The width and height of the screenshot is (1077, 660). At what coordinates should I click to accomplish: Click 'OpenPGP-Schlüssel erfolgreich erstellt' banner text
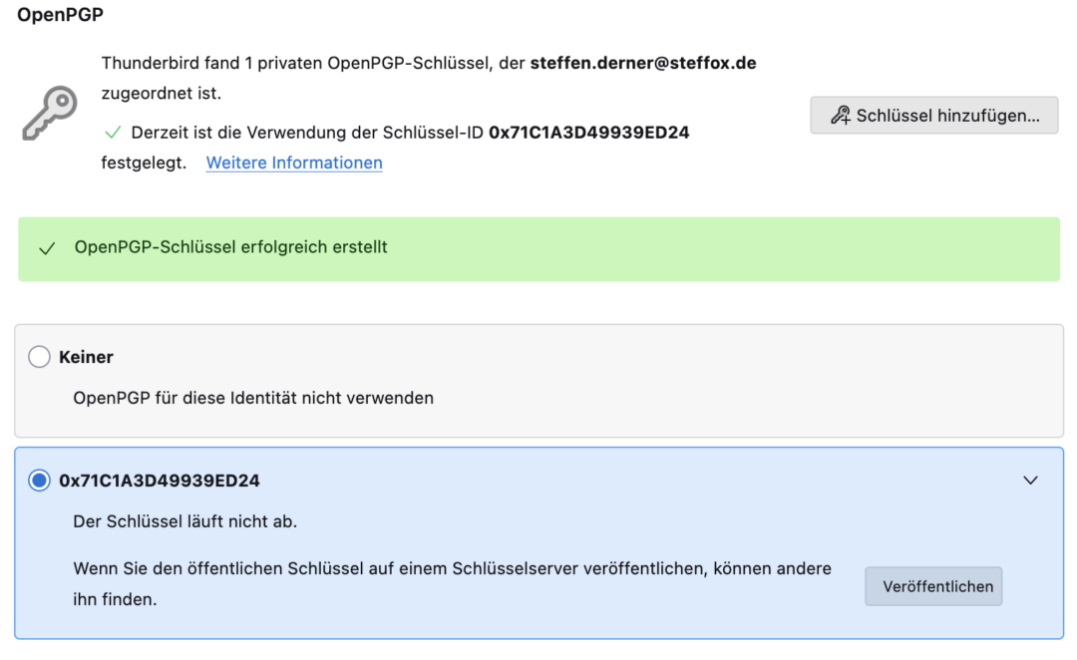tap(230, 247)
